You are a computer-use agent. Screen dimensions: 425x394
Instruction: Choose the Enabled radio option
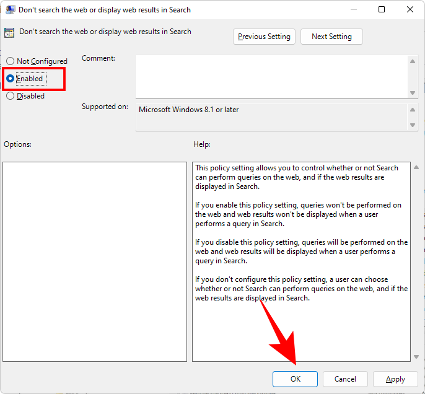click(10, 79)
